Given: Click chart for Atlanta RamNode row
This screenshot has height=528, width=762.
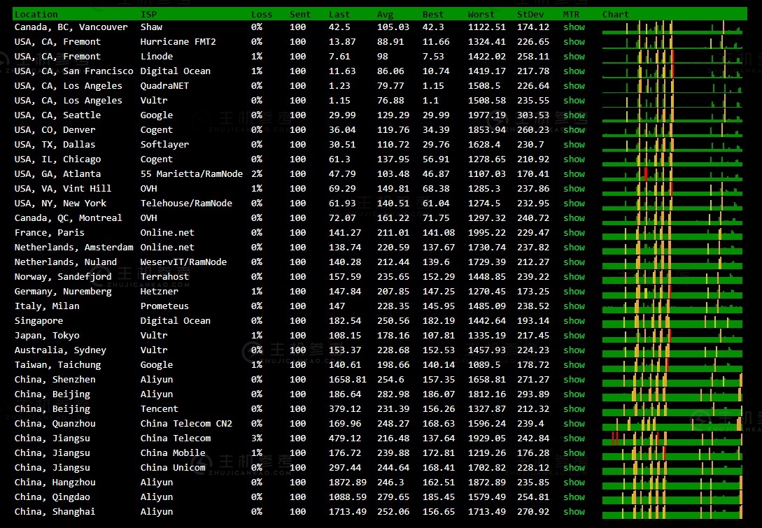Looking at the screenshot, I should [672, 174].
